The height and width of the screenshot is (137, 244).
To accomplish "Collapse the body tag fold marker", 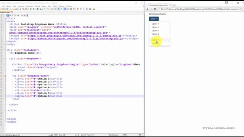I will (x=5, y=44).
